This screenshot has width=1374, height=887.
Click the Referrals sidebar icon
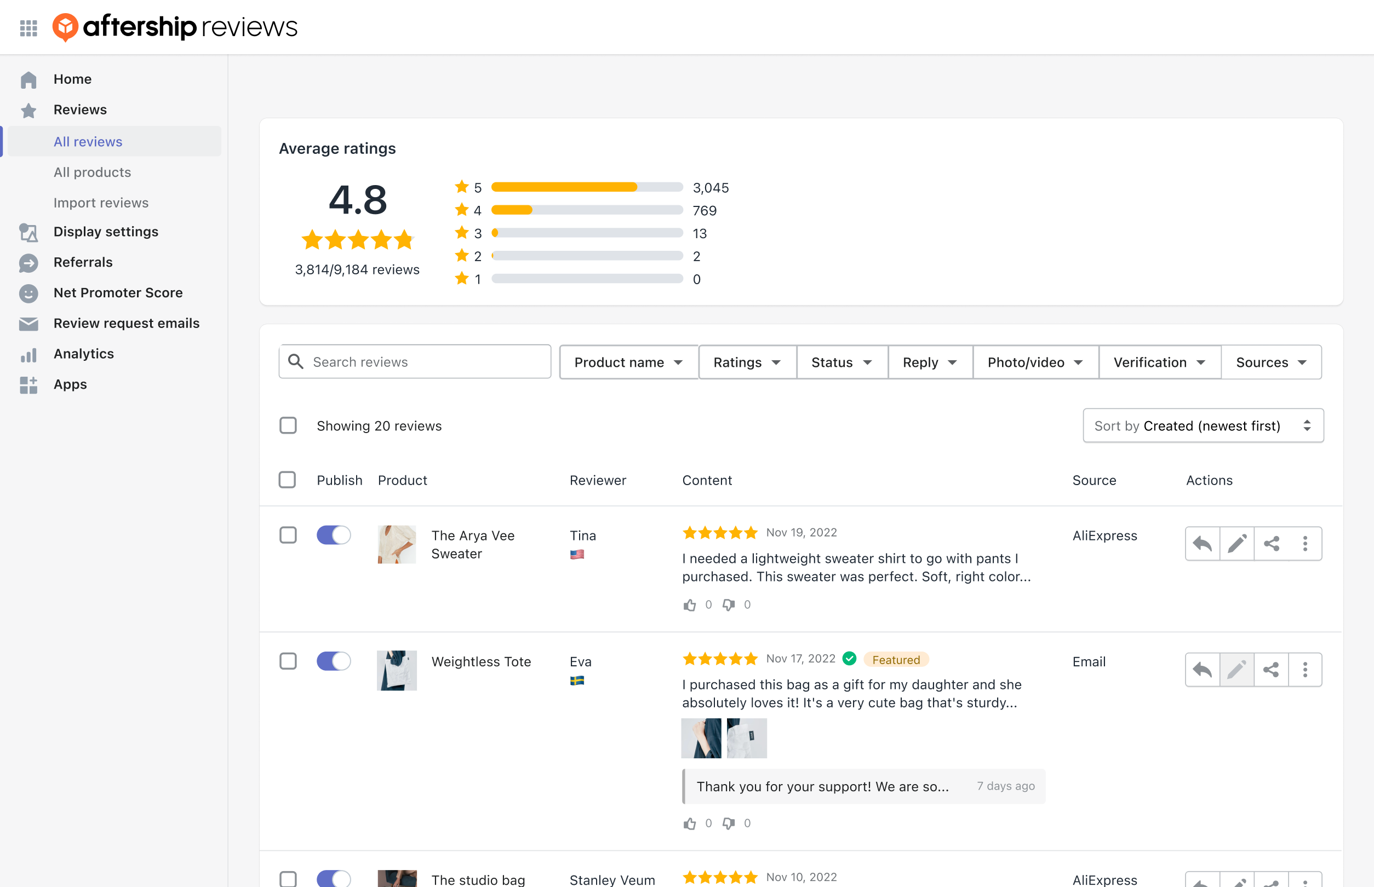pyautogui.click(x=27, y=262)
